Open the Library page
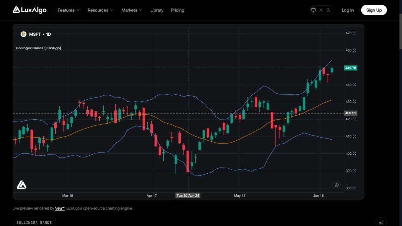The width and height of the screenshot is (402, 226). click(157, 10)
